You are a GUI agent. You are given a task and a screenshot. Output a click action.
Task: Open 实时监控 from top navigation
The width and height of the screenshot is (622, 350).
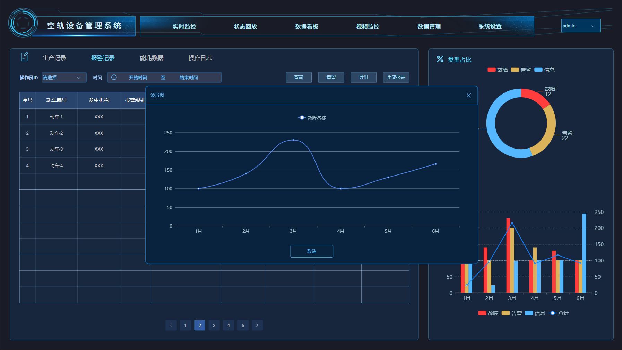184,27
